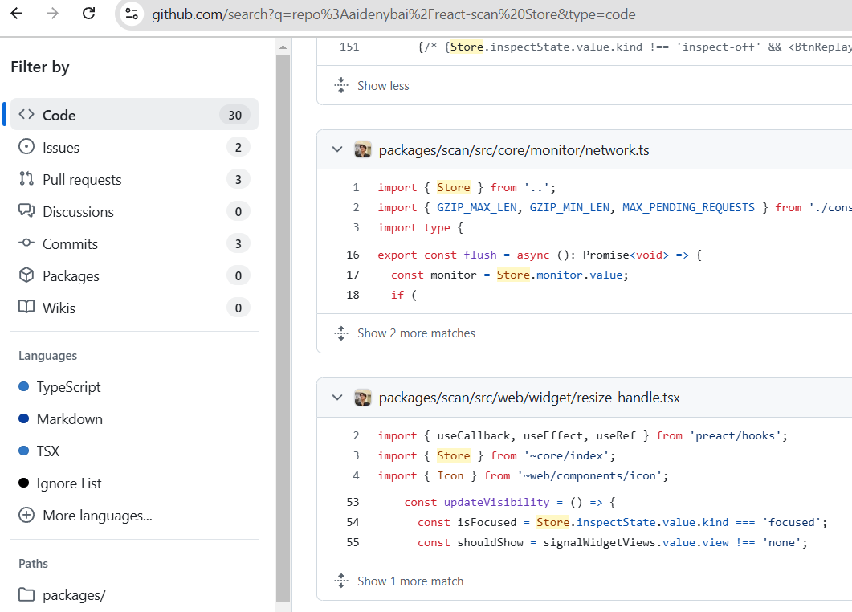View the Pull requests results
The height and width of the screenshot is (612, 852).
tap(80, 179)
